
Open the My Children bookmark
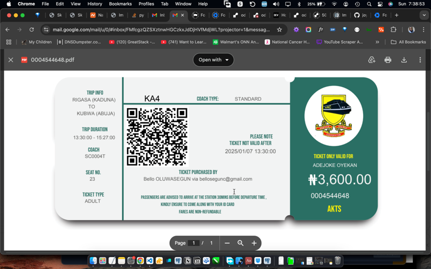coord(37,42)
